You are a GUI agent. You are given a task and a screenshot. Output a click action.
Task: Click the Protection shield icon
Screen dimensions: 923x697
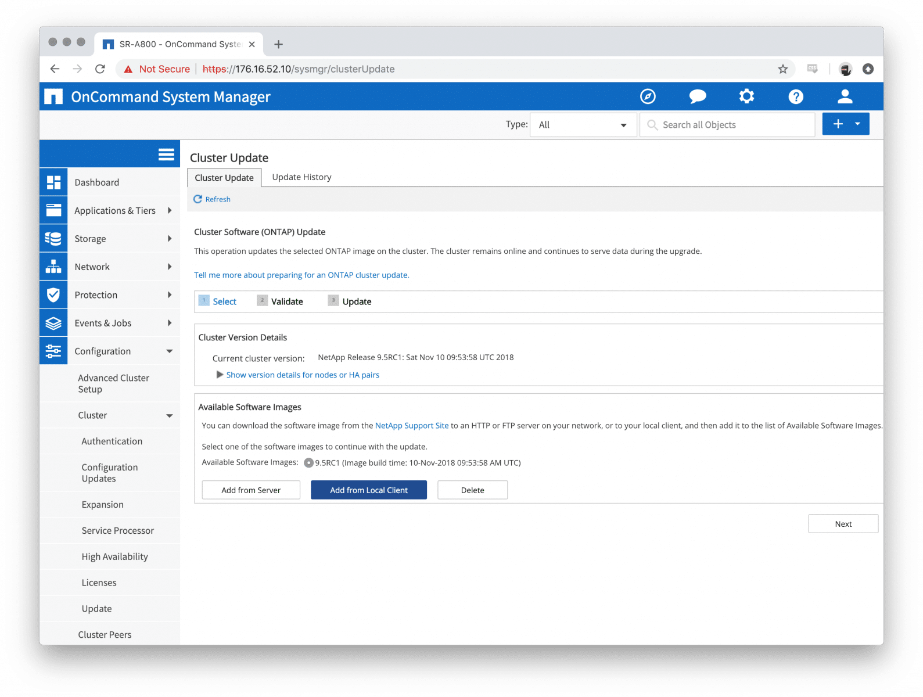[x=53, y=295]
